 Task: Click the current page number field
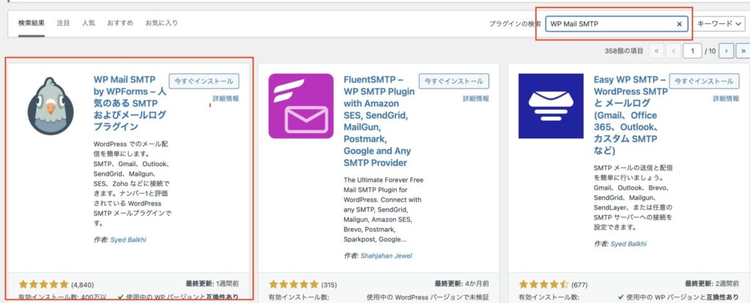[x=692, y=50]
